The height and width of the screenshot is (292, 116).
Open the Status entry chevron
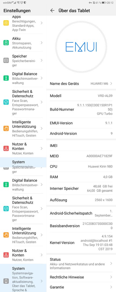click(111, 263)
